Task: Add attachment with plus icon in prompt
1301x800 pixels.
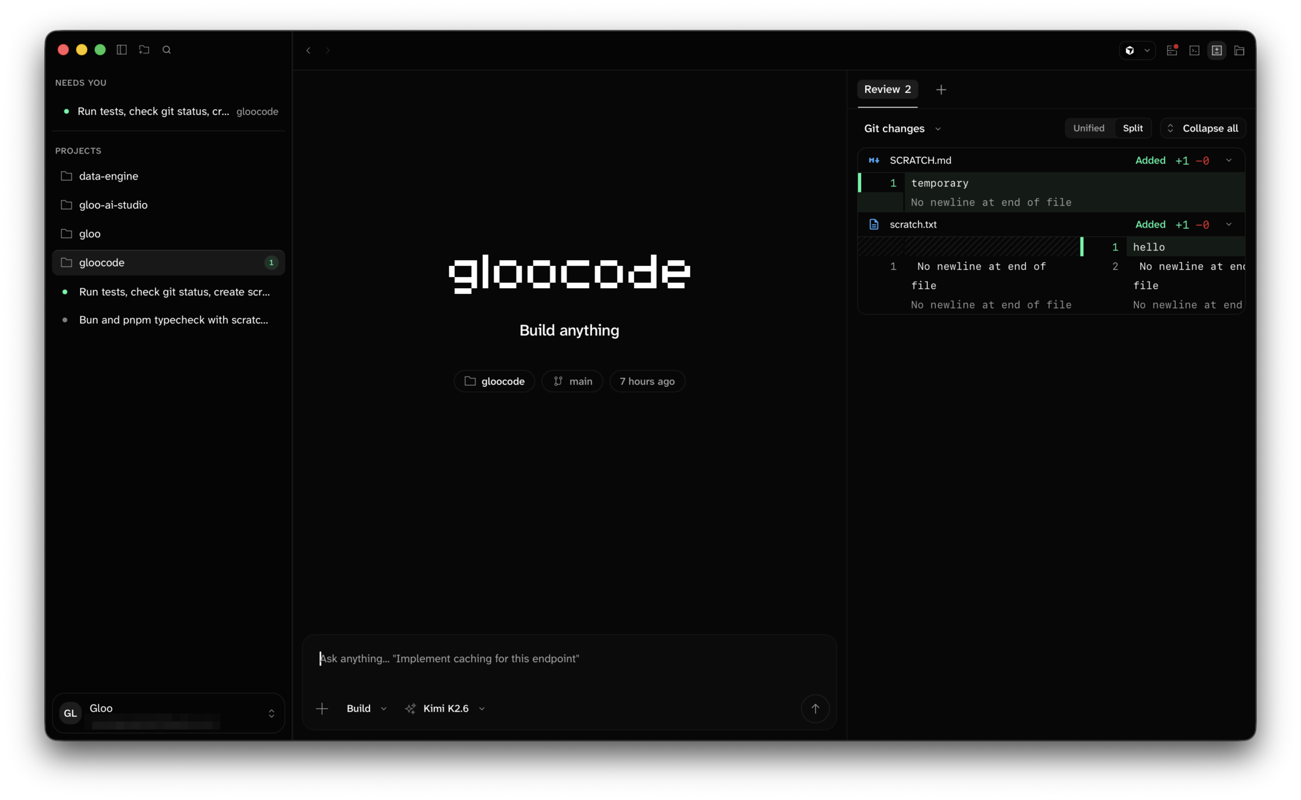Action: [322, 708]
